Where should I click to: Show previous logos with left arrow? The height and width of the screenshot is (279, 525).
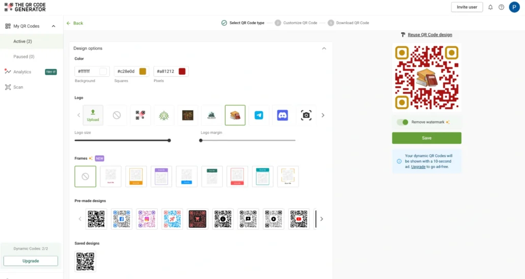pyautogui.click(x=78, y=115)
